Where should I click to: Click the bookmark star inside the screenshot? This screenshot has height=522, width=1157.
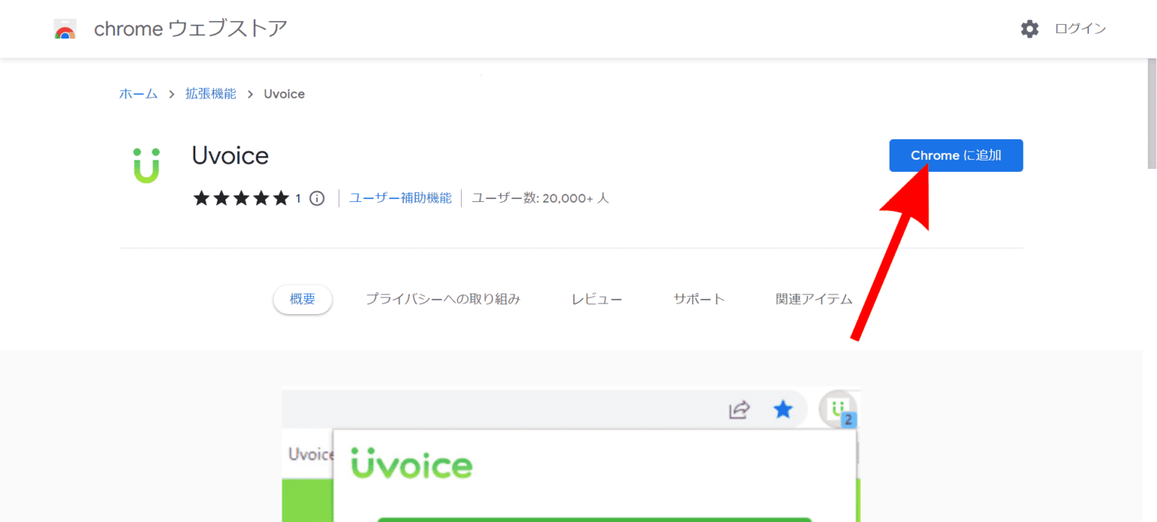[x=783, y=410]
